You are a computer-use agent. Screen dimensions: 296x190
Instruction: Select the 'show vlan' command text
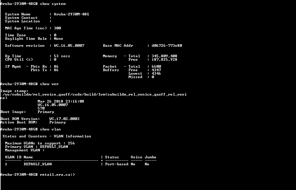click(50, 129)
